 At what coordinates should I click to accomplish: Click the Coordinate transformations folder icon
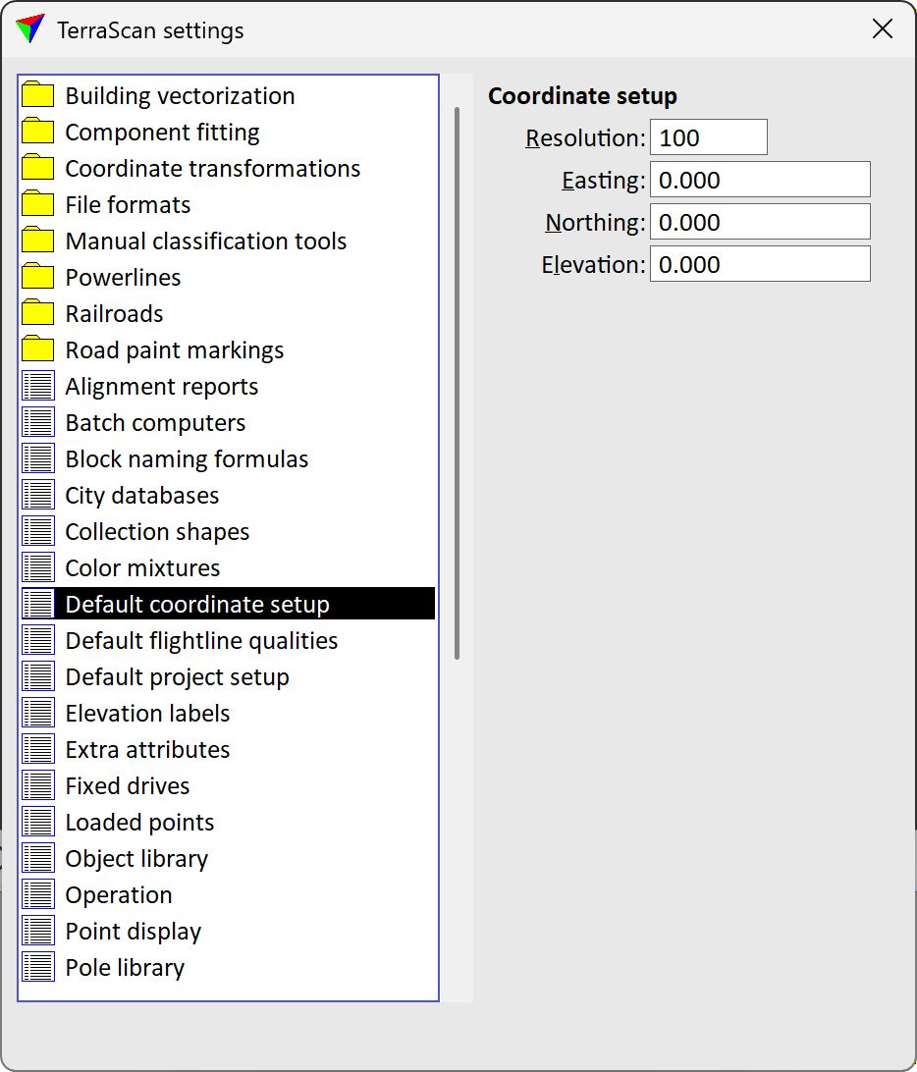point(37,168)
